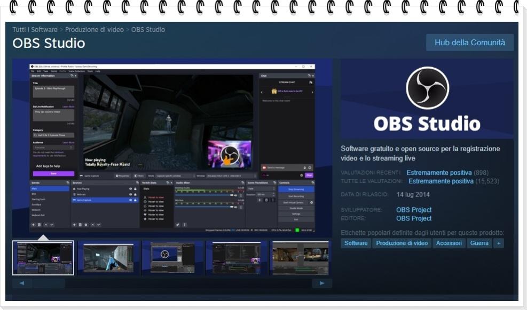Toggle the eye icon for Webcam source

[x=130, y=194]
